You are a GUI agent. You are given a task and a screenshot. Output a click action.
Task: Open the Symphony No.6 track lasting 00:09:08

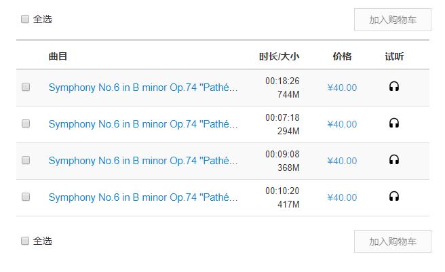click(143, 161)
